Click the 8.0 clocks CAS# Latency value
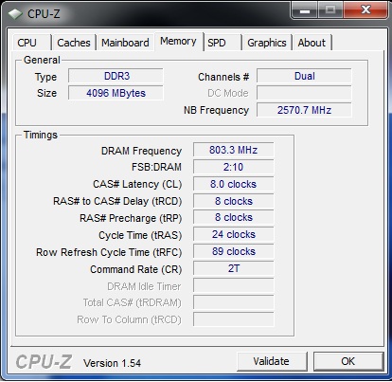392x382 pixels. 234,184
